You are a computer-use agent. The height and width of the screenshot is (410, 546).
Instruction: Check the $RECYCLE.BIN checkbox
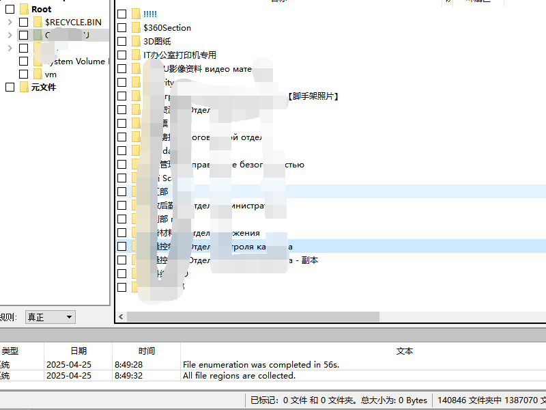pos(23,23)
